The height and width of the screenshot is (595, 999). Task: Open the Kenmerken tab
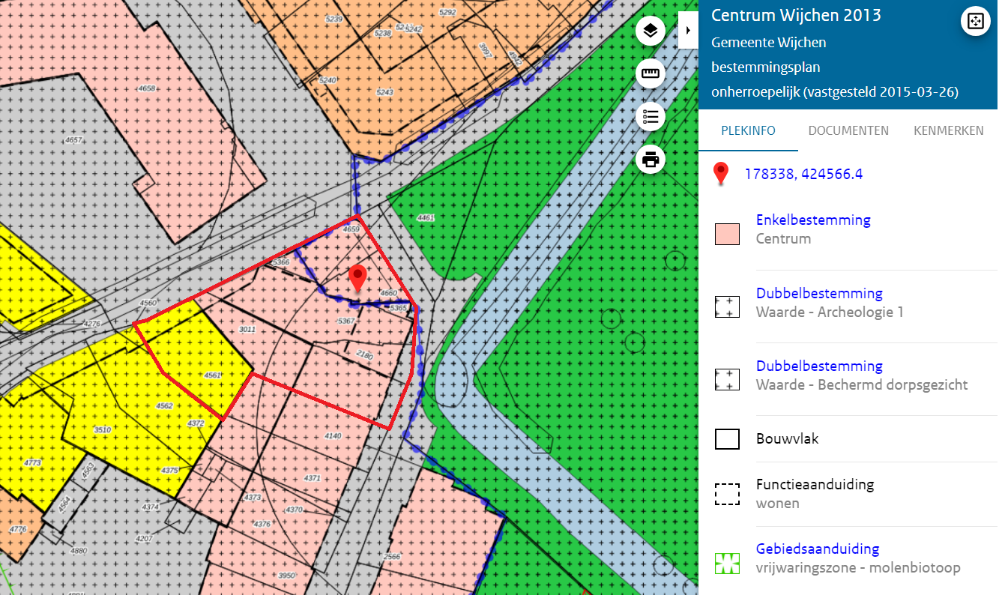pyautogui.click(x=948, y=130)
